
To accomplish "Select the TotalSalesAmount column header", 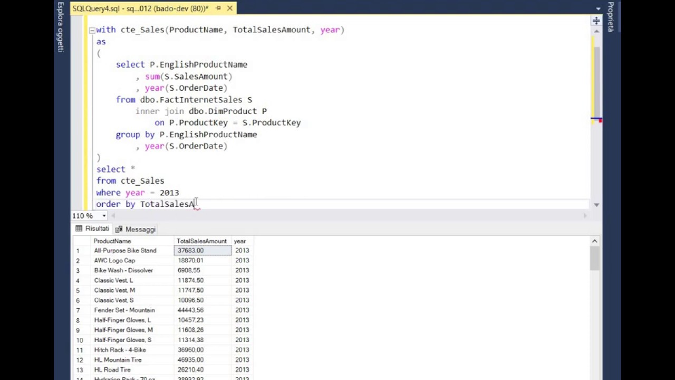I will [x=203, y=241].
